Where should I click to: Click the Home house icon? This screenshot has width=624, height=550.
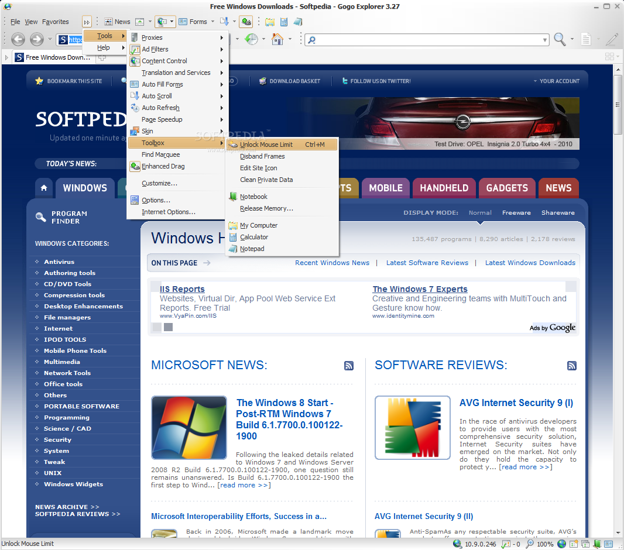tap(277, 39)
